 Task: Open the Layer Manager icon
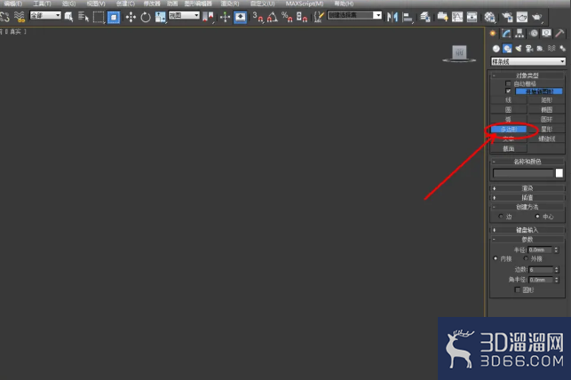[x=425, y=17]
